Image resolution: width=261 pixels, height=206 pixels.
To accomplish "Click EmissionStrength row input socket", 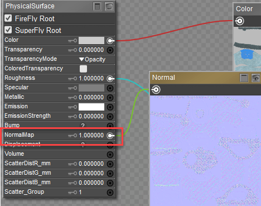I will 110,117.
